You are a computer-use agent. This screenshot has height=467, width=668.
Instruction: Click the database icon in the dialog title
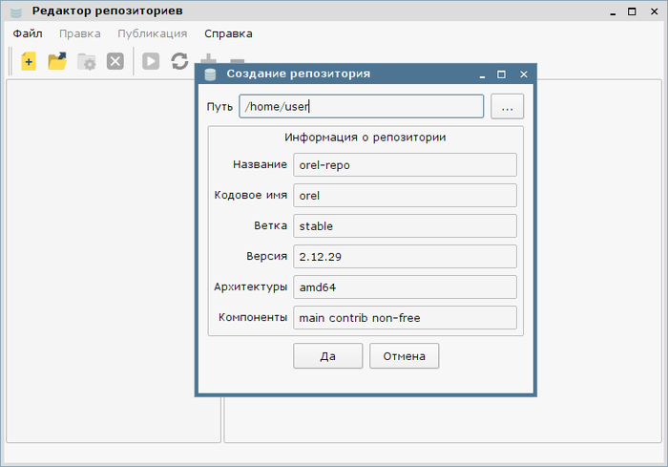(x=210, y=74)
